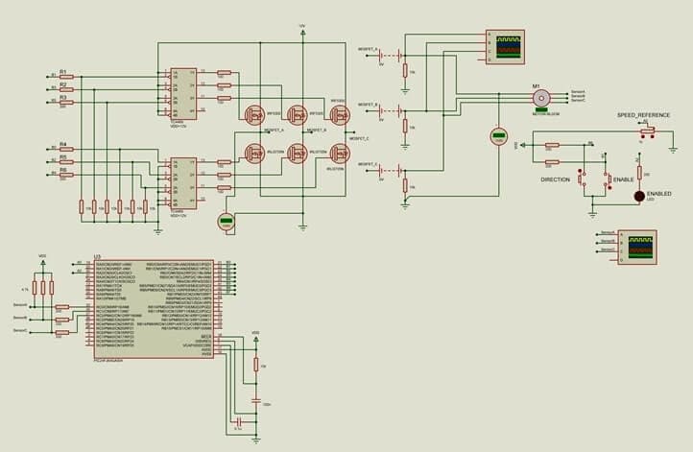The width and height of the screenshot is (693, 452).
Task: Select resistor R4
Action: [64, 150]
